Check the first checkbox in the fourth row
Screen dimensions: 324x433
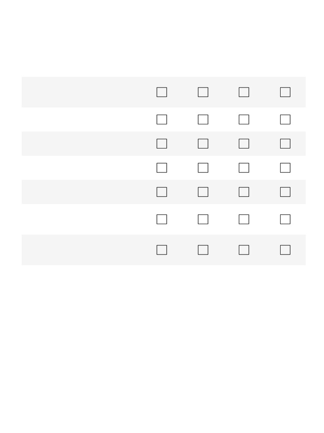tap(162, 168)
